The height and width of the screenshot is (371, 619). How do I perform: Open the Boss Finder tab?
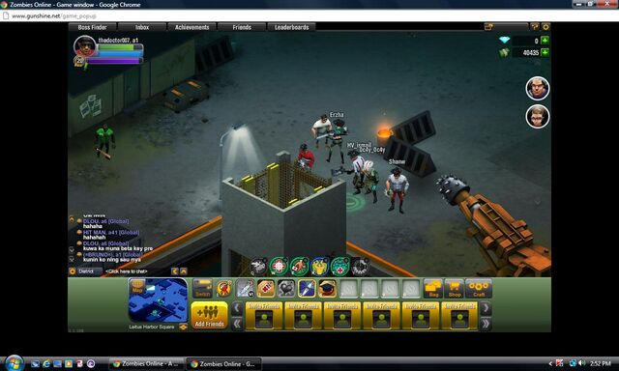click(93, 27)
